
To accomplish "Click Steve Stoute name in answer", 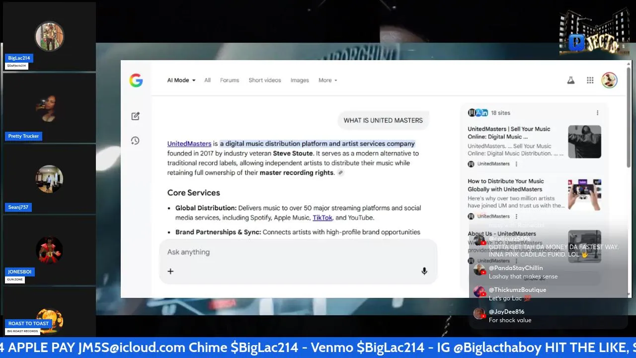I will [x=293, y=153].
